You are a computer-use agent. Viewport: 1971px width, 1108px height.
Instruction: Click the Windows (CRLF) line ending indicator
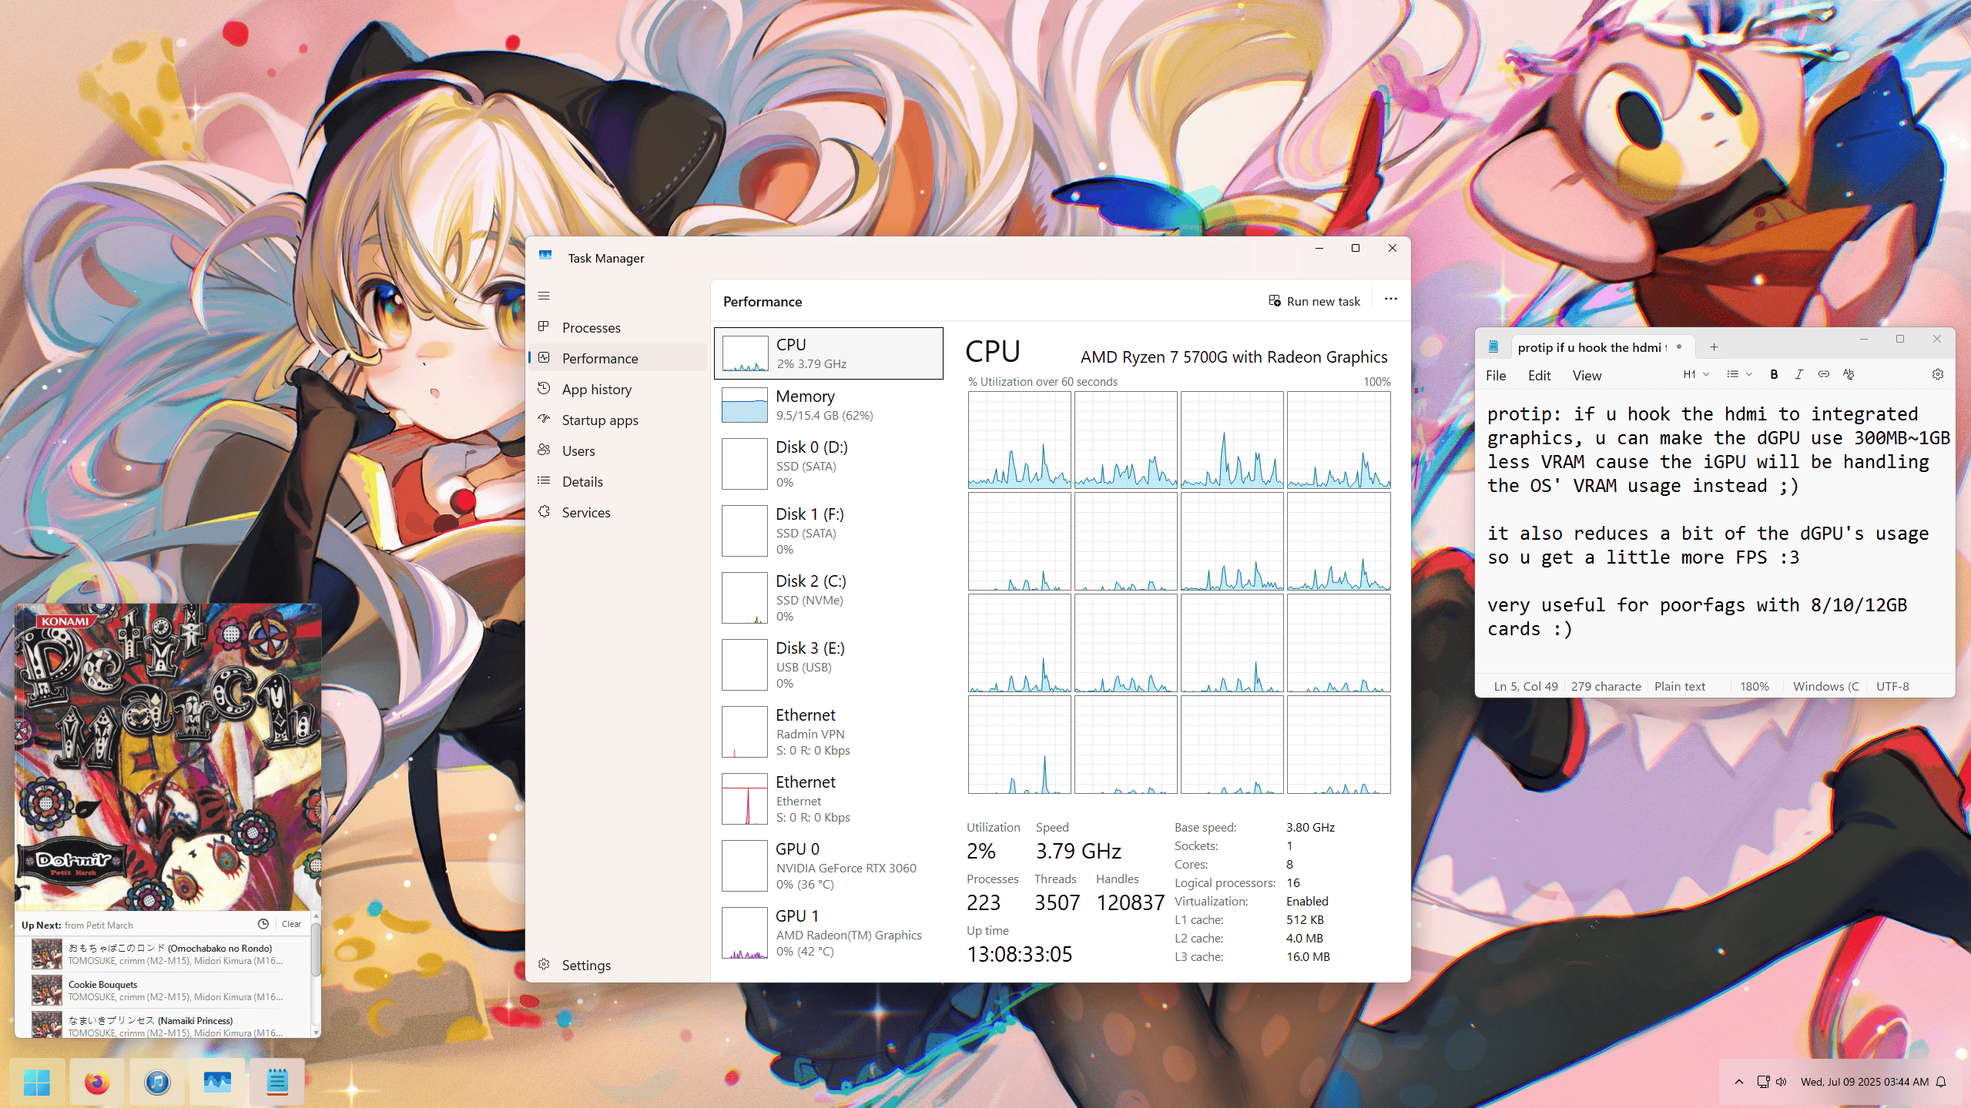point(1825,686)
